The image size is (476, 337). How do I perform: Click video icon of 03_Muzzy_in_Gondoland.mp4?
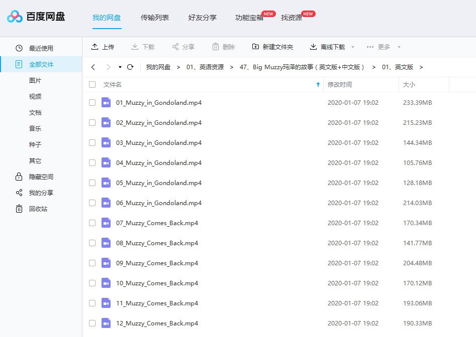coord(106,142)
